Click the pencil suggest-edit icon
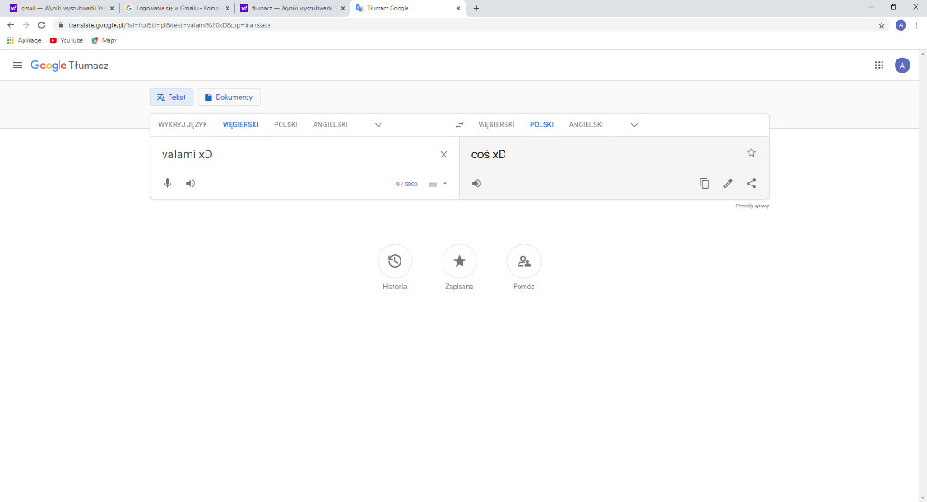This screenshot has height=502, width=927. point(728,184)
